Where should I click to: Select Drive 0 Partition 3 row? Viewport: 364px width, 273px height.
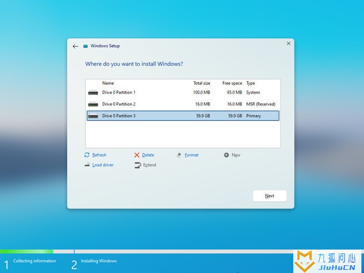point(183,115)
